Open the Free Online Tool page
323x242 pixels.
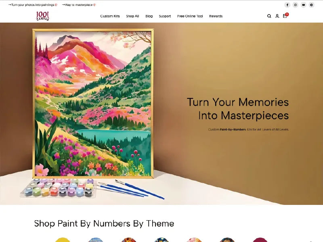[190, 16]
